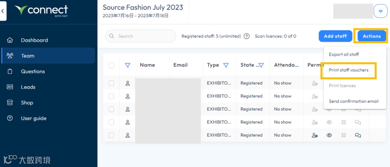This screenshot has width=390, height=167.
Task: Toggle the eye icon in the last row
Action: [x=329, y=135]
